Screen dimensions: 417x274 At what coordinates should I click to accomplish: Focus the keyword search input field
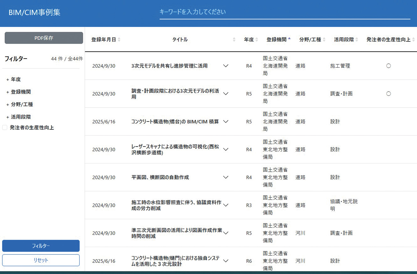[285, 12]
